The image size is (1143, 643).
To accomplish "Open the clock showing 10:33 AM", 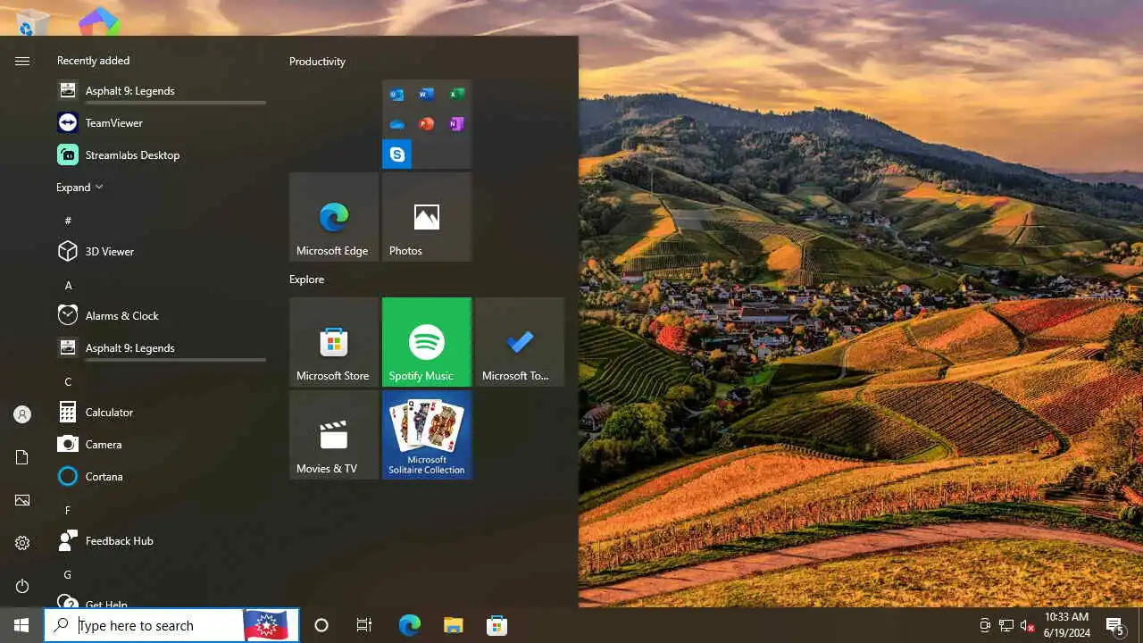I will coord(1067,625).
